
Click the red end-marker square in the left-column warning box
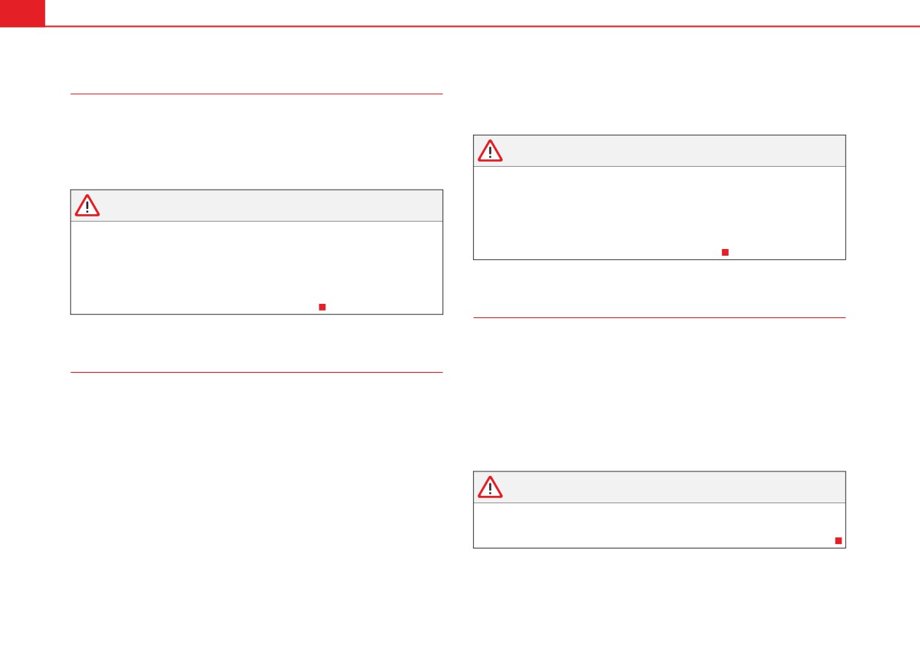tap(322, 307)
